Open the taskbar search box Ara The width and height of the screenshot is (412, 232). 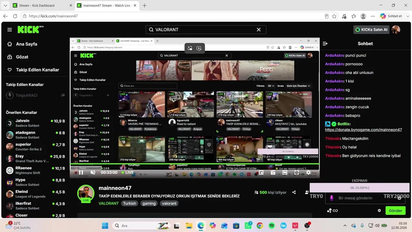click(x=141, y=226)
